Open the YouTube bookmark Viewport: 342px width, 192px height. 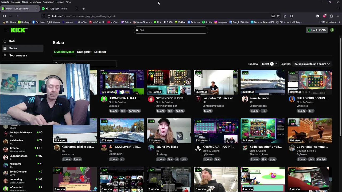tap(113, 22)
